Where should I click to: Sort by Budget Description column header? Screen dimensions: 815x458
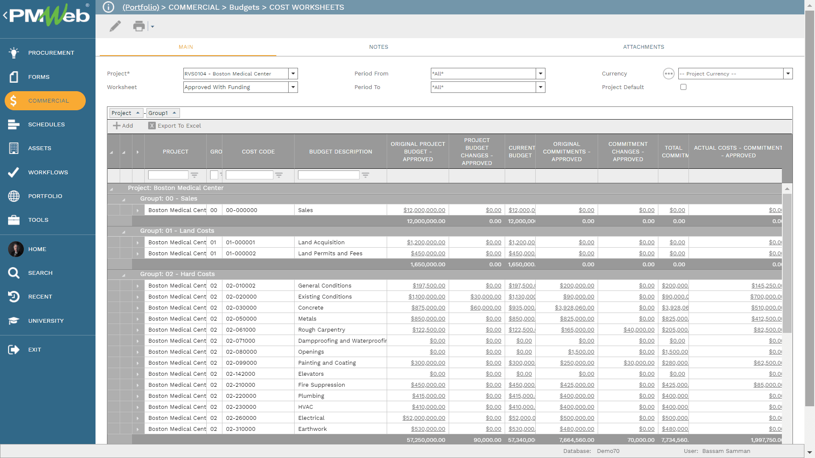(340, 152)
